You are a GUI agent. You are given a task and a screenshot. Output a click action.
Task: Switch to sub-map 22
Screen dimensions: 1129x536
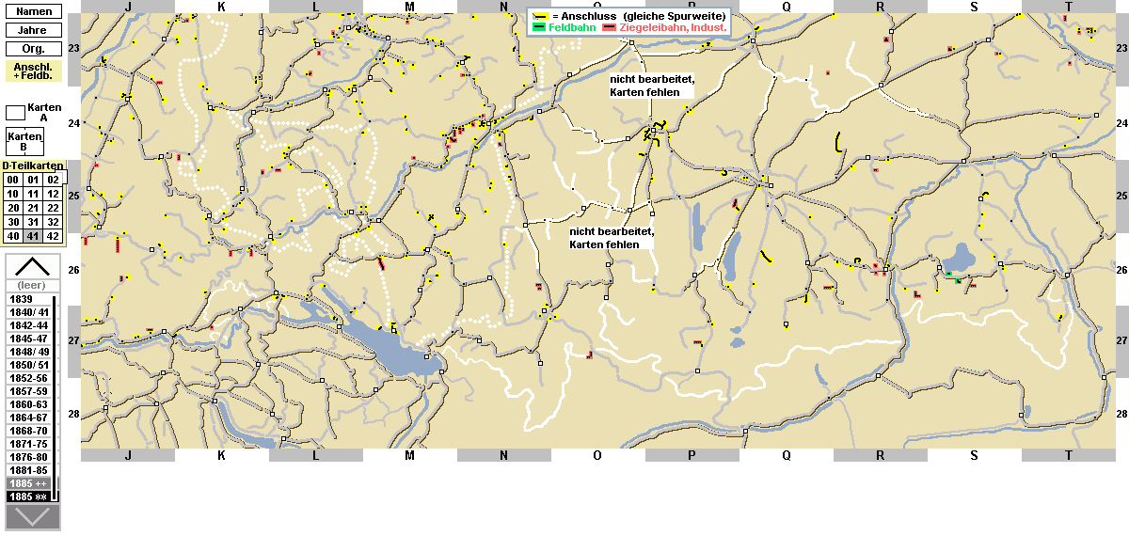coord(53,208)
